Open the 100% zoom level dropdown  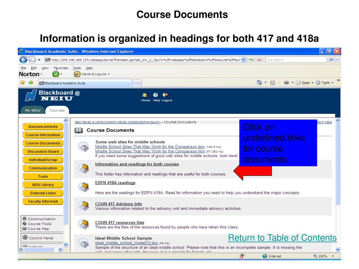(x=332, y=256)
